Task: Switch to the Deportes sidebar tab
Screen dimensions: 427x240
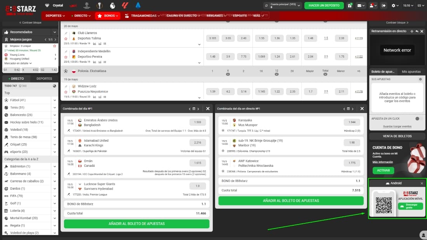Action: tap(44, 79)
